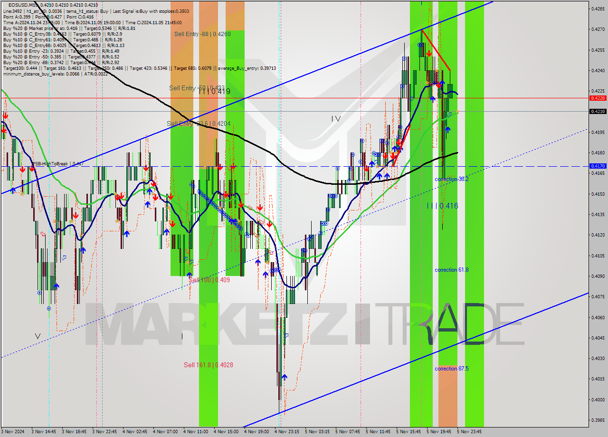This screenshot has height=437, width=608.
Task: Click the 'correction 38.2' label
Action: 451,179
